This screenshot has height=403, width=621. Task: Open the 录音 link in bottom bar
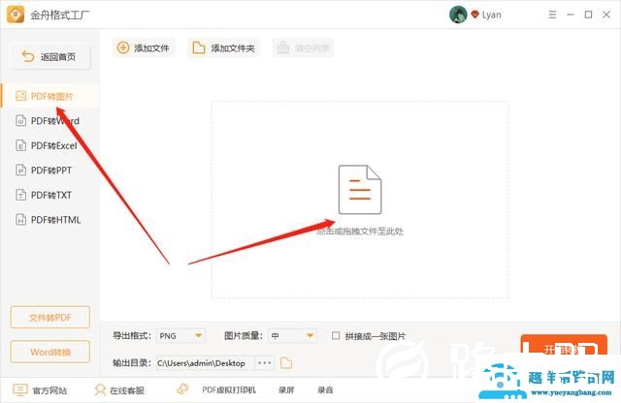(x=325, y=390)
